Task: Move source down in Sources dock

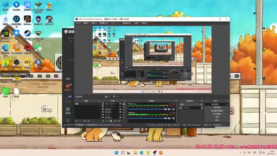Action: 119,121
